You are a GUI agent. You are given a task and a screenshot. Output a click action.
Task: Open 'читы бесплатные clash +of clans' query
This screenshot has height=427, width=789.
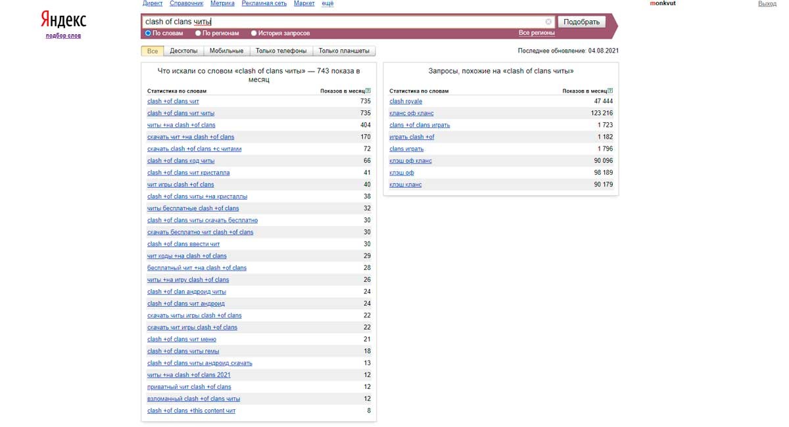tap(193, 208)
